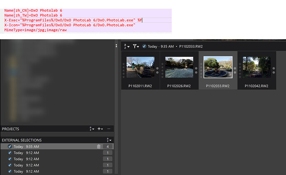Toggle the lower tag dot beside P1102033.RW2
The image size is (286, 175).
click(x=235, y=72)
